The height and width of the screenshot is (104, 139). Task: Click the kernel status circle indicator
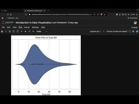pos(130,31)
